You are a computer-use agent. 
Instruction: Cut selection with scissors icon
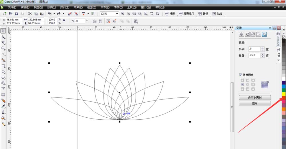(x=30, y=14)
